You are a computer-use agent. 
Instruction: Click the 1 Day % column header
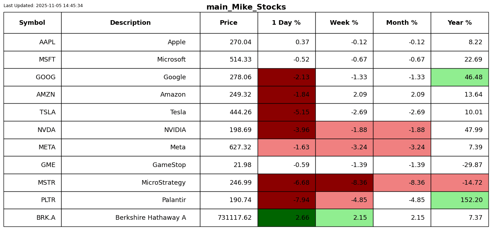click(286, 23)
